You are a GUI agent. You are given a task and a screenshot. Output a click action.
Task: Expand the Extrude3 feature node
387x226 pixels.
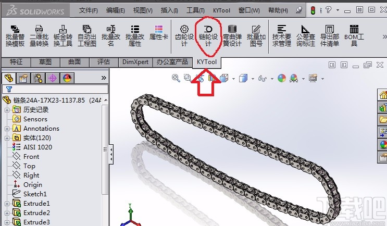tap(7, 222)
